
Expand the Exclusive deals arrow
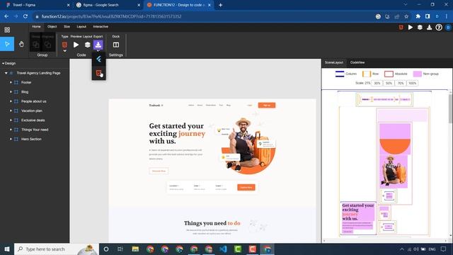click(x=11, y=120)
